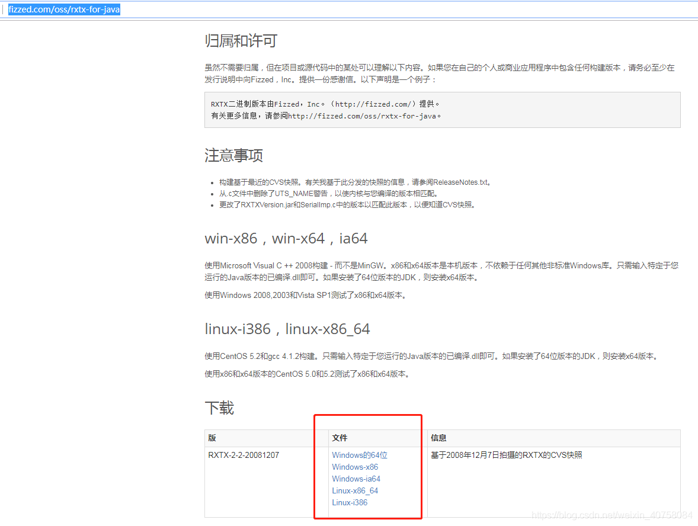This screenshot has width=698, height=526.
Task: Click the 版 column header
Action: 212,438
